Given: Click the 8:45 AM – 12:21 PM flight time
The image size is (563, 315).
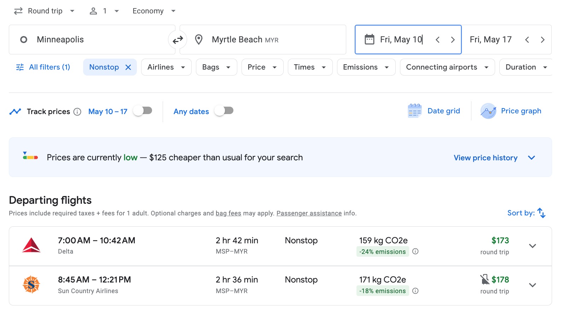Looking at the screenshot, I should click(94, 280).
